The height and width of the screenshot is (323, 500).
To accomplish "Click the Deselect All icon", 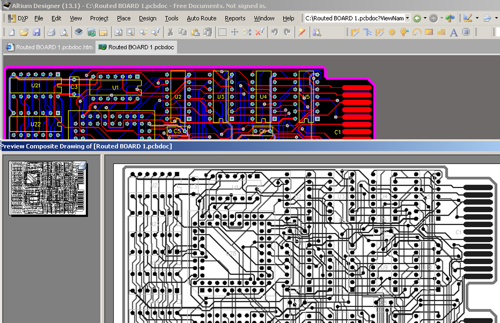I will (247, 32).
